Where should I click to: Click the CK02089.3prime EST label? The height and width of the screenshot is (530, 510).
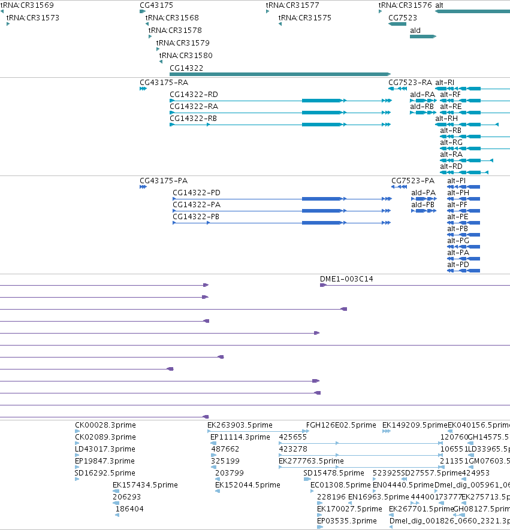[x=105, y=437]
